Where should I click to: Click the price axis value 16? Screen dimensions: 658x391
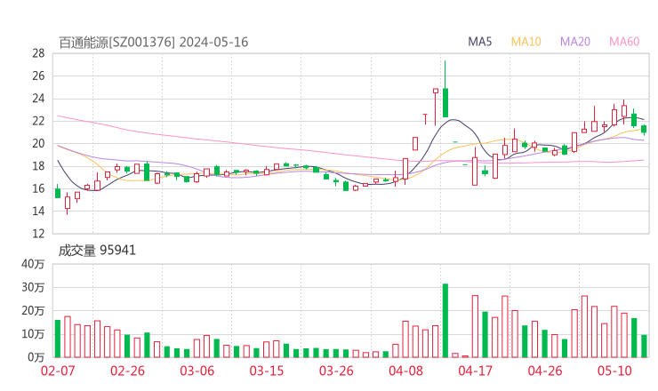38,188
